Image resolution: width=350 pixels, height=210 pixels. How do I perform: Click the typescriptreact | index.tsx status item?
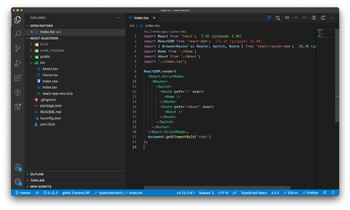(x=118, y=193)
